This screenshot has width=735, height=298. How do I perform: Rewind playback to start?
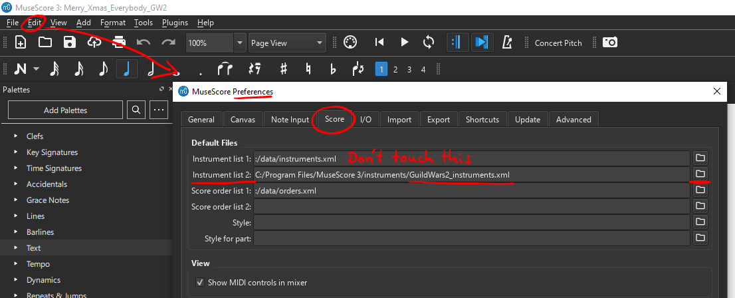(x=379, y=43)
